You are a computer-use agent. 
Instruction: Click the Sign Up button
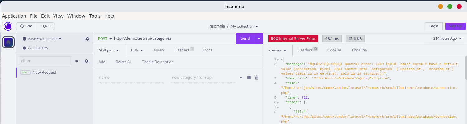455,26
